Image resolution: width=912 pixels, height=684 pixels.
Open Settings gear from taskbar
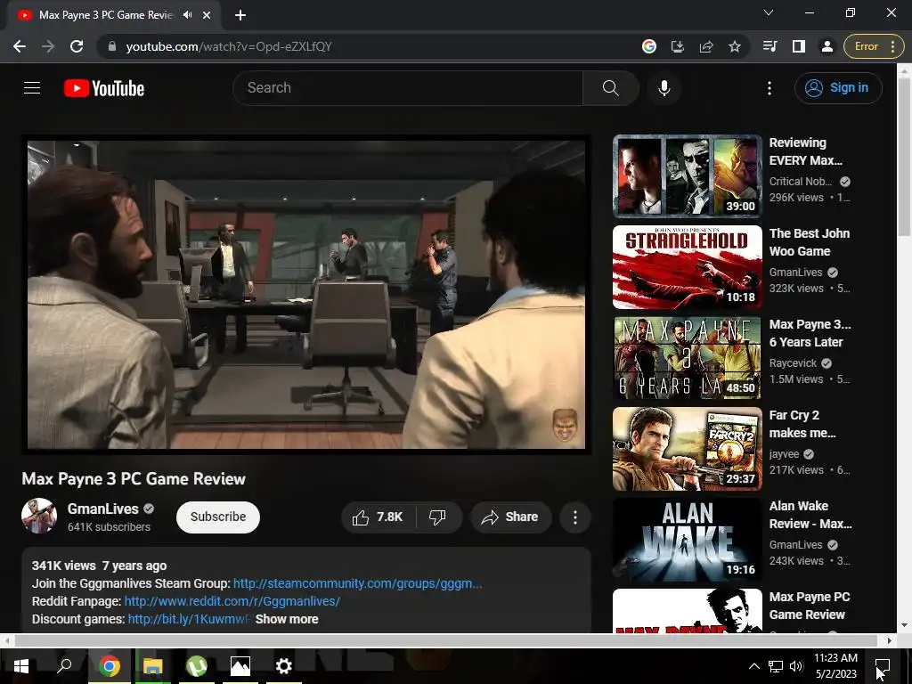(x=284, y=666)
